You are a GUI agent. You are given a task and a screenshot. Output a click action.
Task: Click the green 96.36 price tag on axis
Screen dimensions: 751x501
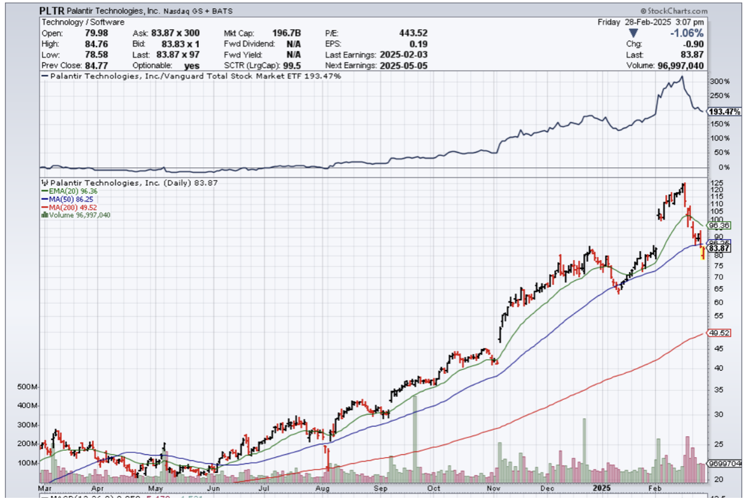[x=719, y=225]
